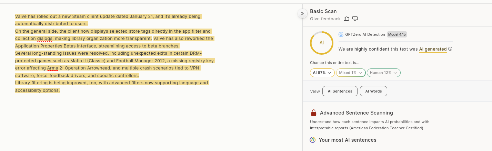Screen dimensions: 492x151
Task: Collapse the results panel with double-chevron button
Action: tap(302, 13)
